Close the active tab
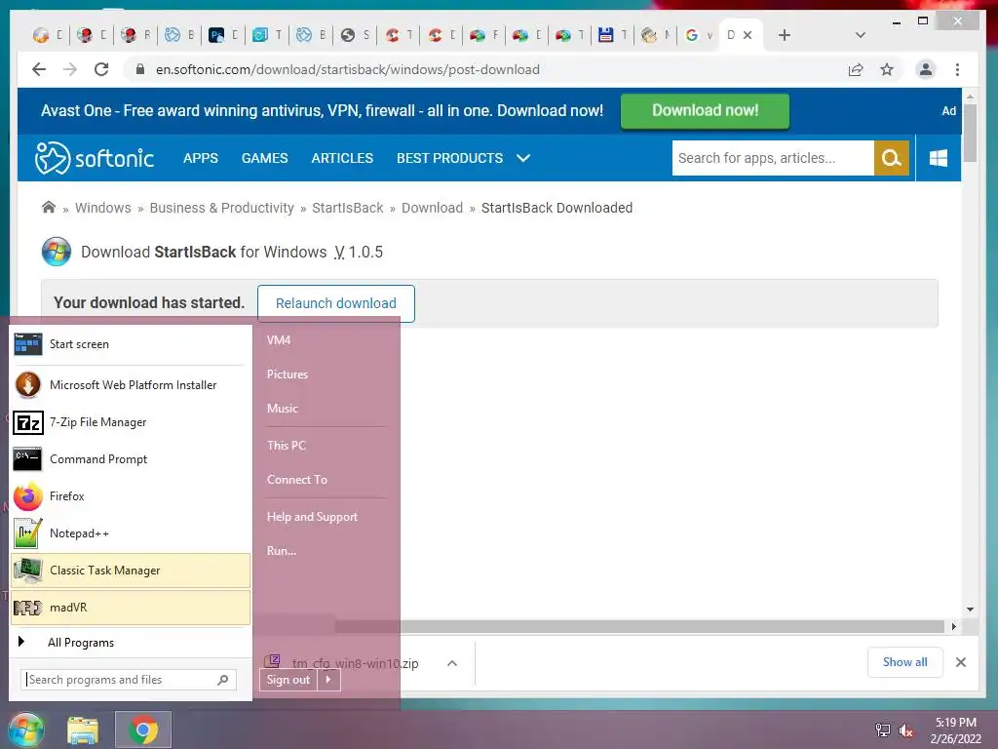 tap(748, 35)
